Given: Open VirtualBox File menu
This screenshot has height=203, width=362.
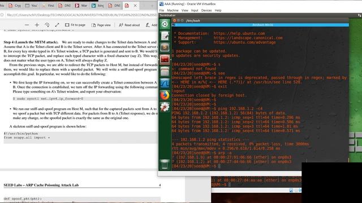Looking at the screenshot, I should pyautogui.click(x=162, y=10).
